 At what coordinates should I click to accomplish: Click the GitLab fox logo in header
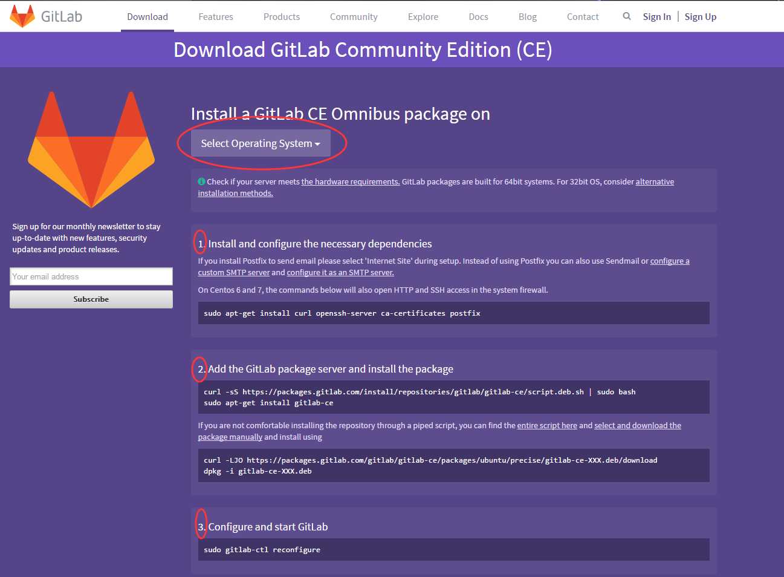point(22,16)
